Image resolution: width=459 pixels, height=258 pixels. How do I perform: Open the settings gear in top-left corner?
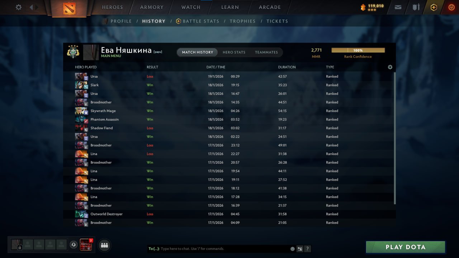pyautogui.click(x=19, y=7)
